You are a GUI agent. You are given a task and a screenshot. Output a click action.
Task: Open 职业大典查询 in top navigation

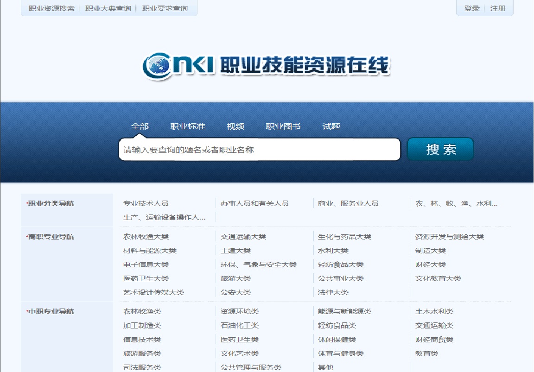pos(108,8)
